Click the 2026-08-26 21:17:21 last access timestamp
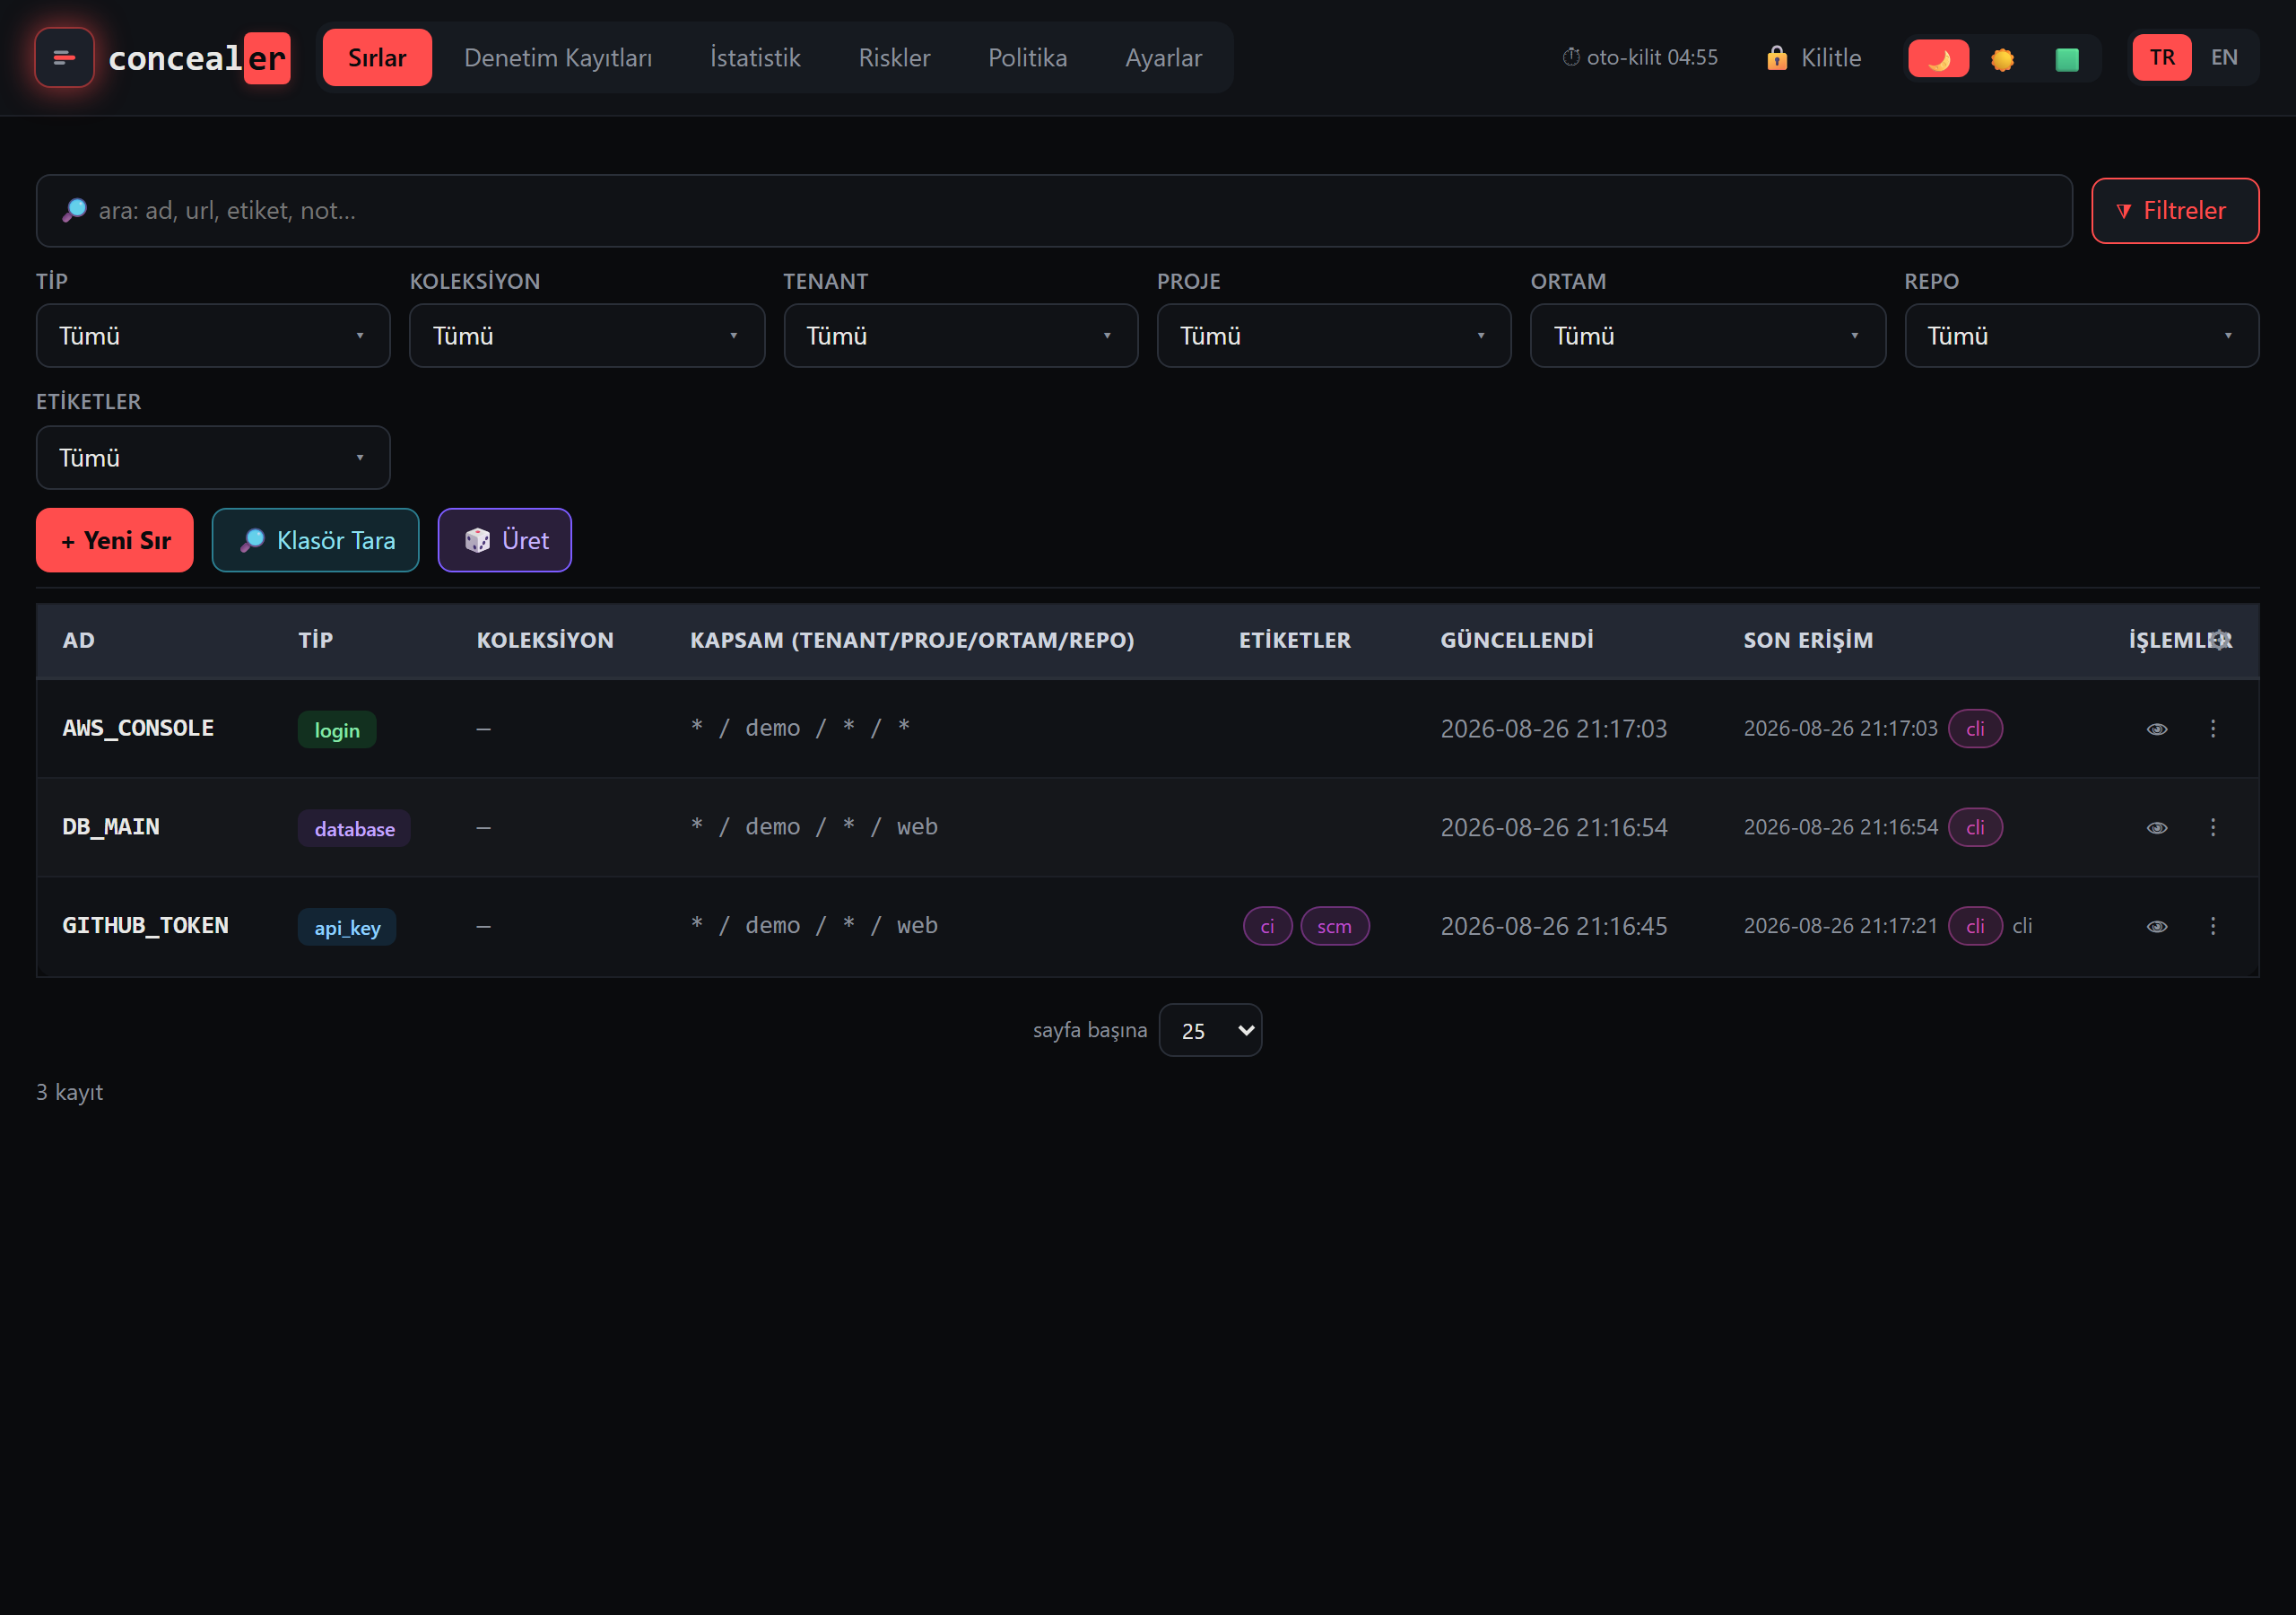The height and width of the screenshot is (1615, 2296). pyautogui.click(x=1840, y=927)
